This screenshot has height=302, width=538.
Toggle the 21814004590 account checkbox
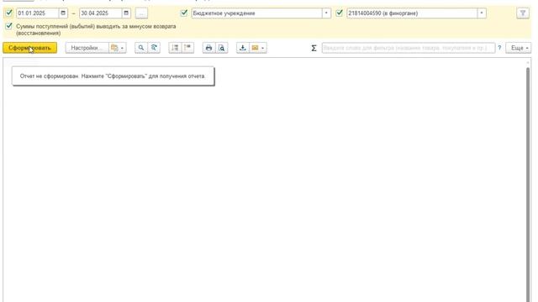click(x=340, y=13)
